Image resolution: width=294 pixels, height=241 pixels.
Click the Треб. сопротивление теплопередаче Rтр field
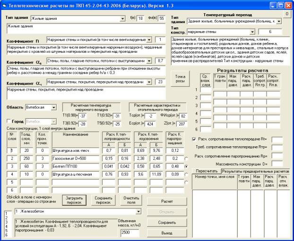pyautogui.click(x=277, y=148)
